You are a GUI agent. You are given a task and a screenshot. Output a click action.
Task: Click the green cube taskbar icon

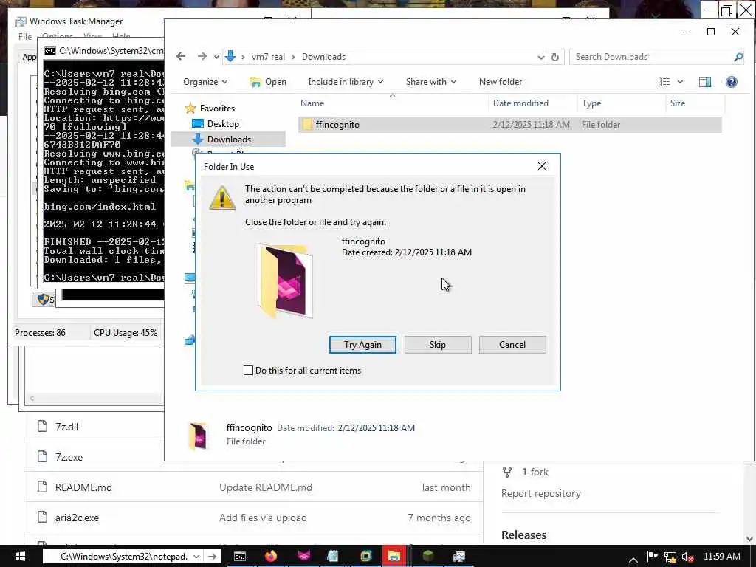click(427, 557)
